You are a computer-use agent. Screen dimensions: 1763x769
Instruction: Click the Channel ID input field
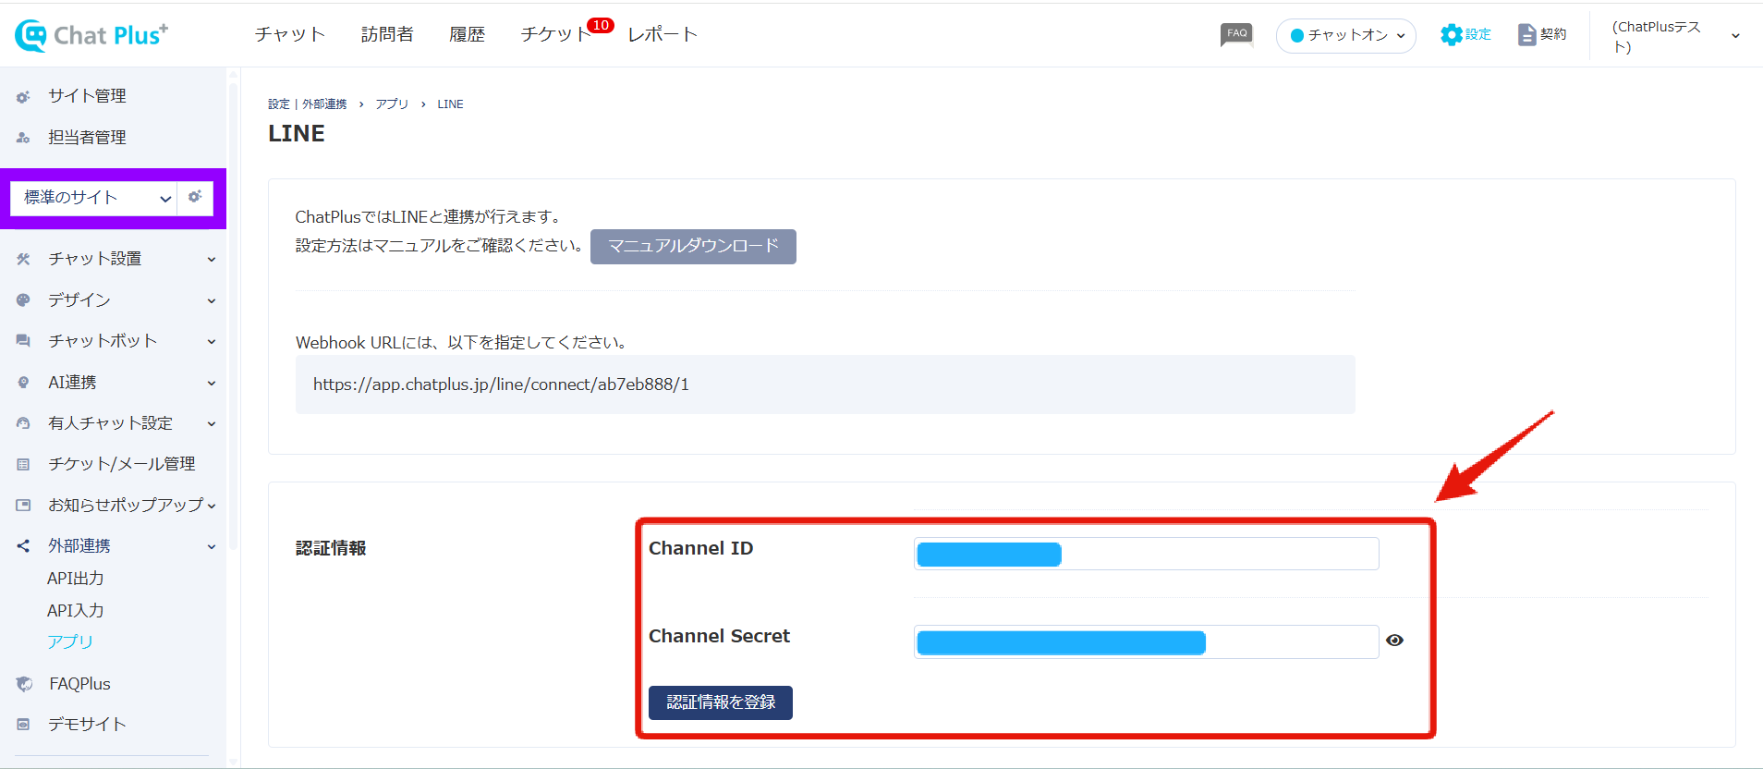point(1147,554)
